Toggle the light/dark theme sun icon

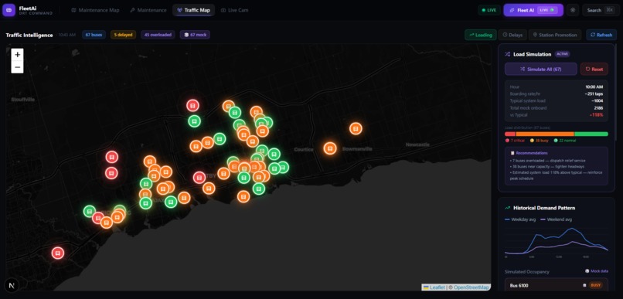pos(573,10)
